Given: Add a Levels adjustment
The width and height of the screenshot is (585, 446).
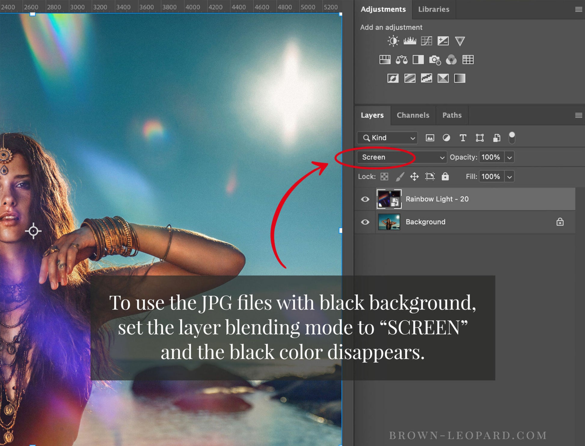Looking at the screenshot, I should pyautogui.click(x=410, y=41).
